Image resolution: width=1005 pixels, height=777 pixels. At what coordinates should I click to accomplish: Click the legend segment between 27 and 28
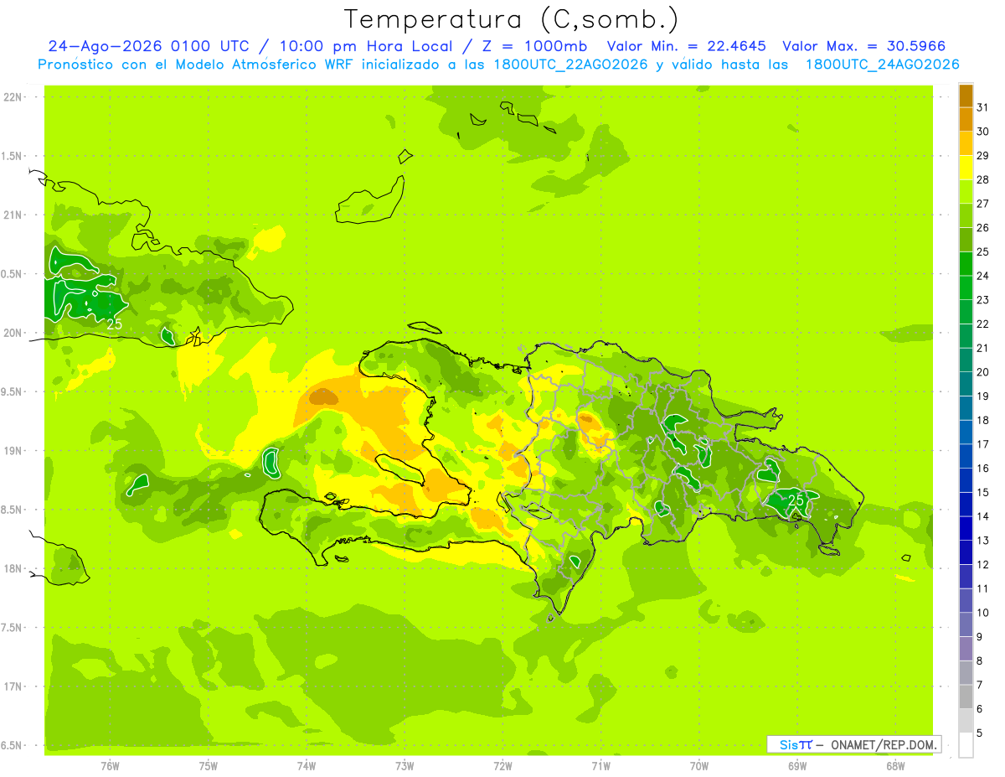point(966,191)
